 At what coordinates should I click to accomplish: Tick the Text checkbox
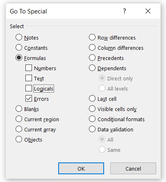[x=29, y=78]
